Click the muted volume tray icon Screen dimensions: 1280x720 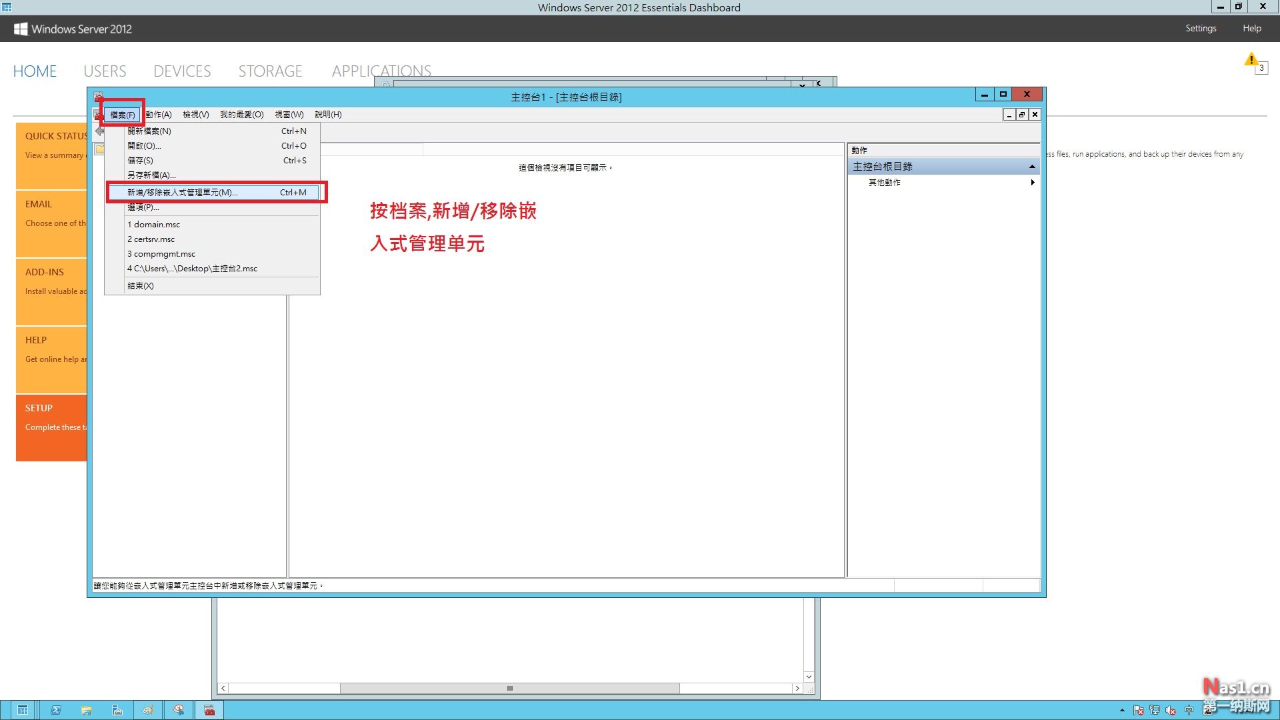(1171, 711)
